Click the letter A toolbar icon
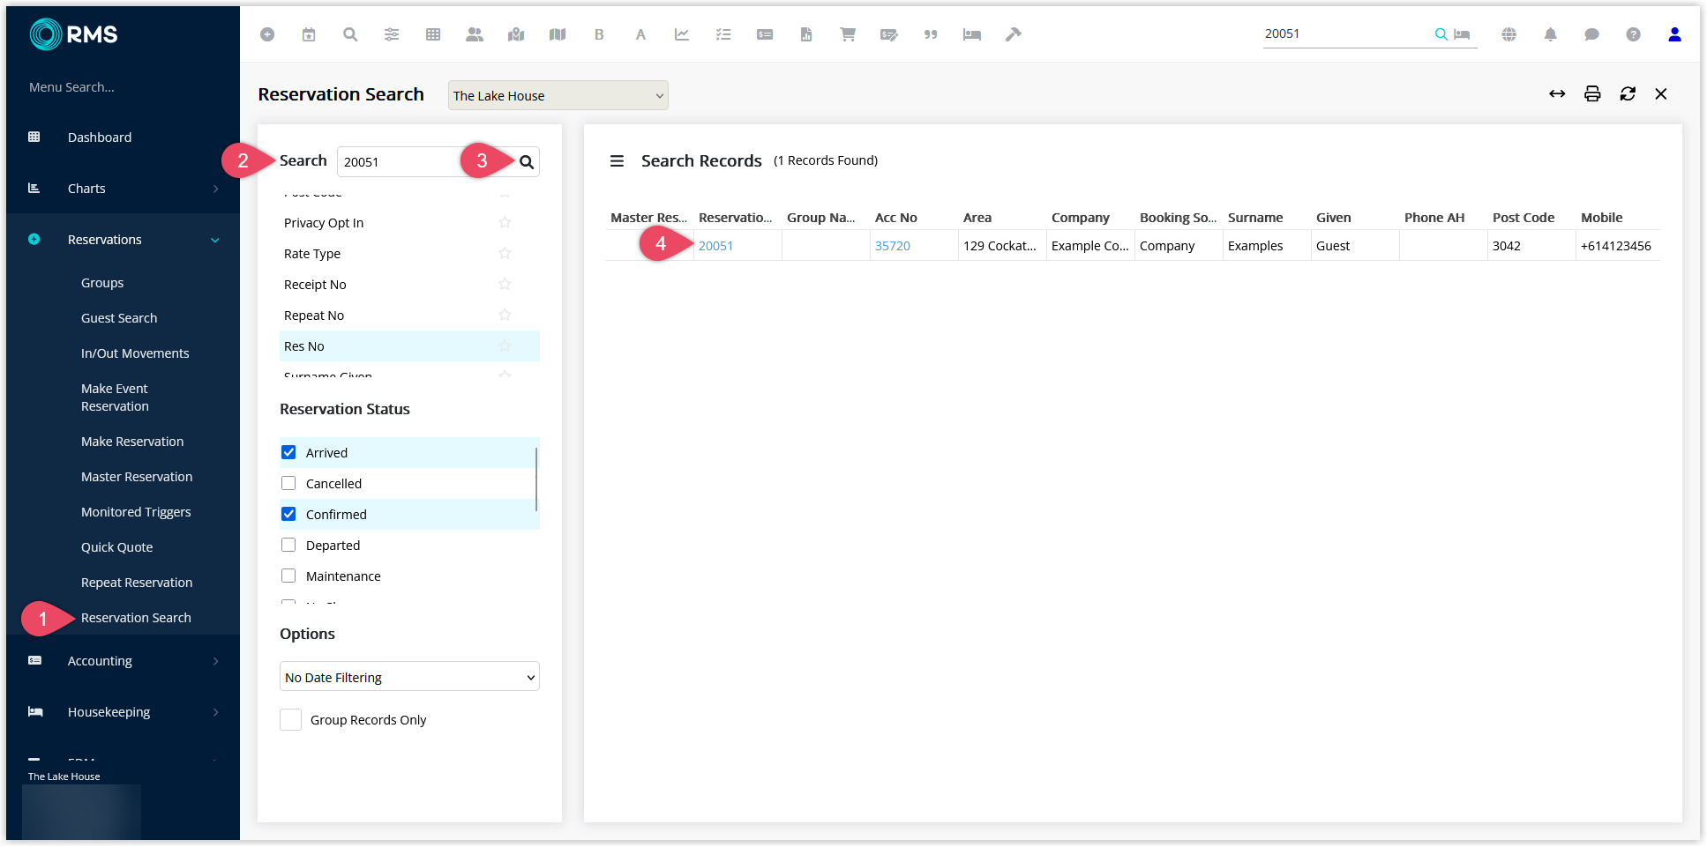Screen dimensions: 1707x847 click(x=640, y=34)
